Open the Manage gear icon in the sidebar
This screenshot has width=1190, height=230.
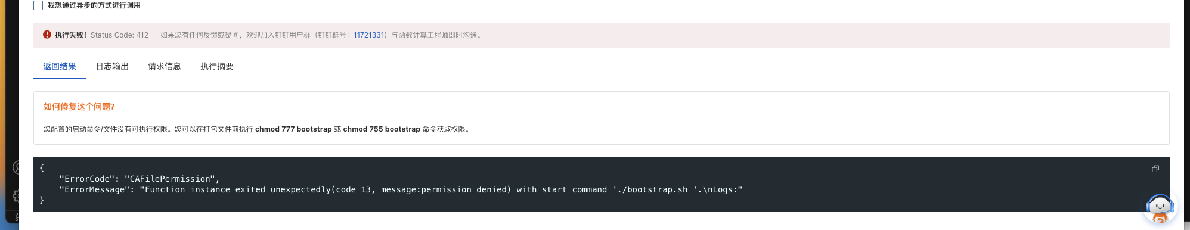tap(16, 196)
